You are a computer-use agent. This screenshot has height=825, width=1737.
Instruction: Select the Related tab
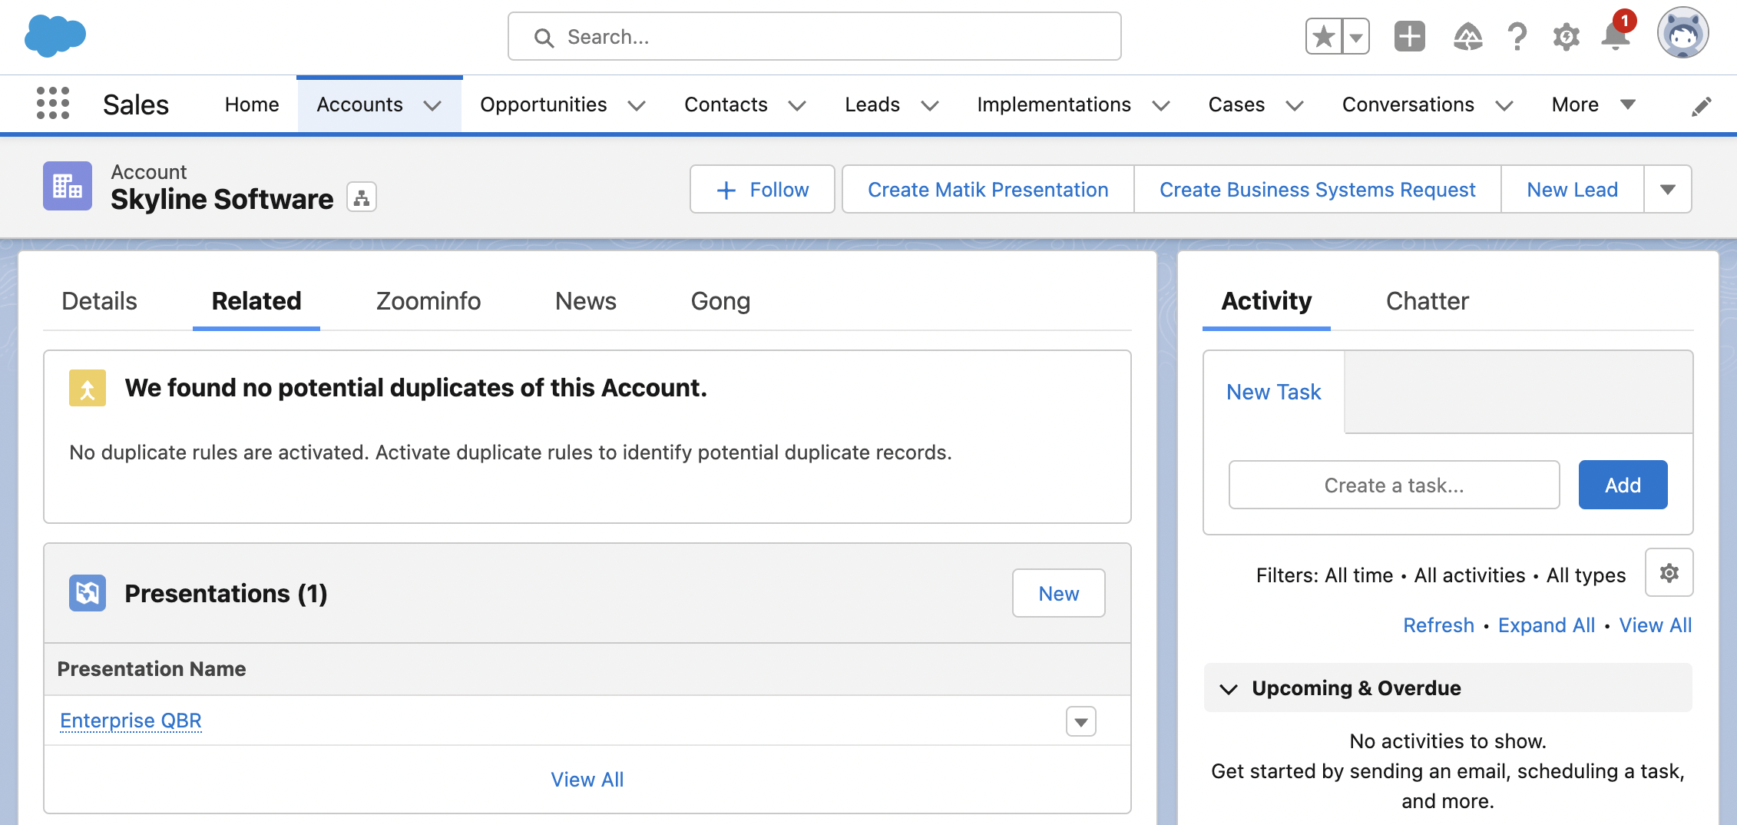click(x=256, y=301)
